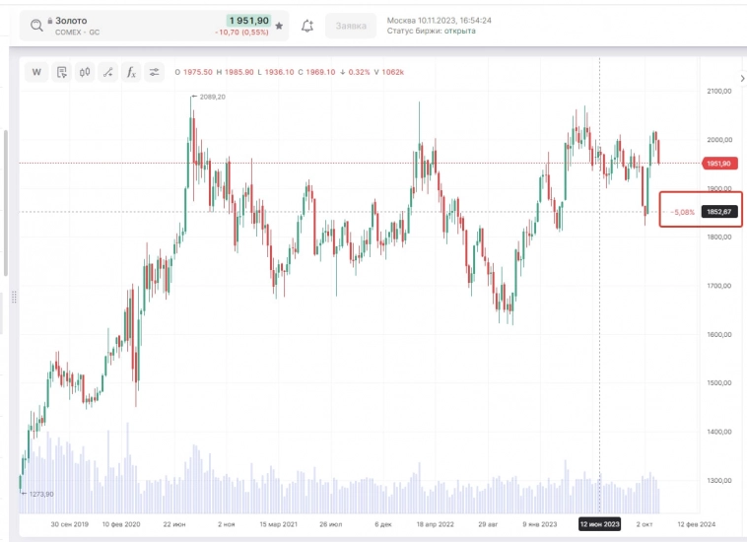This screenshot has width=747, height=542.
Task: Click the 1951,90 red price label on axis
Action: [718, 164]
